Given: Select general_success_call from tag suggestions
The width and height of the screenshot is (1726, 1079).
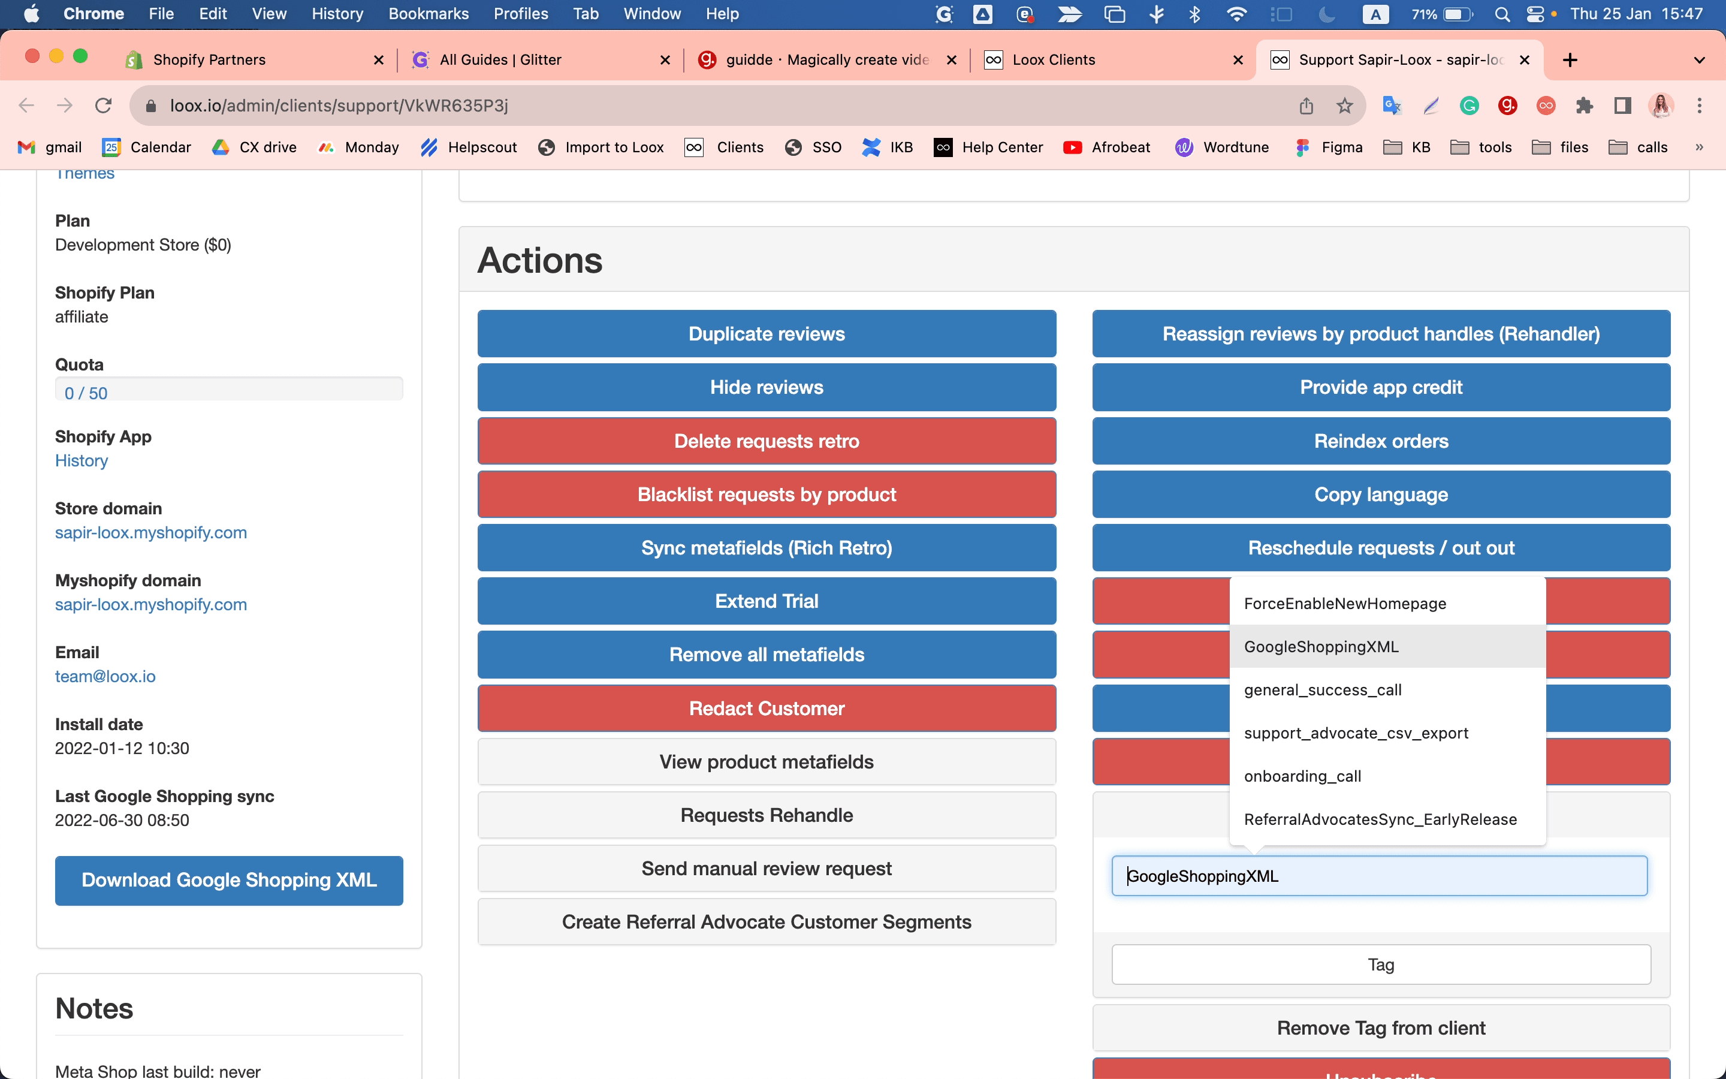Looking at the screenshot, I should [x=1387, y=690].
